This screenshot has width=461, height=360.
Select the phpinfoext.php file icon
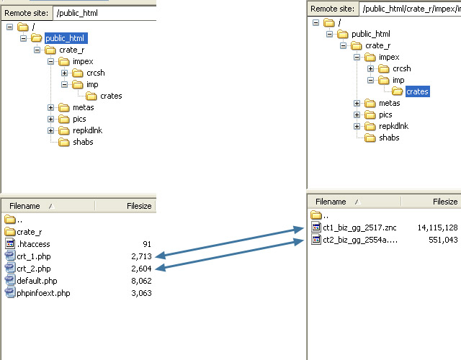[10, 293]
